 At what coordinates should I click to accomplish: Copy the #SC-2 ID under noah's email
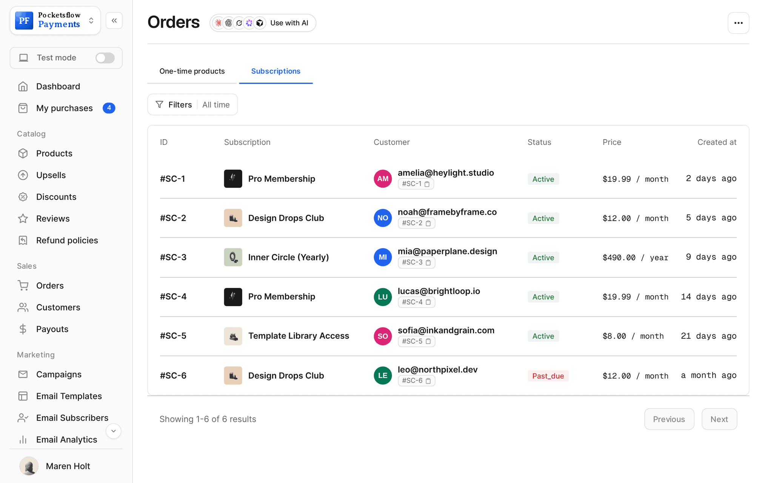(428, 223)
